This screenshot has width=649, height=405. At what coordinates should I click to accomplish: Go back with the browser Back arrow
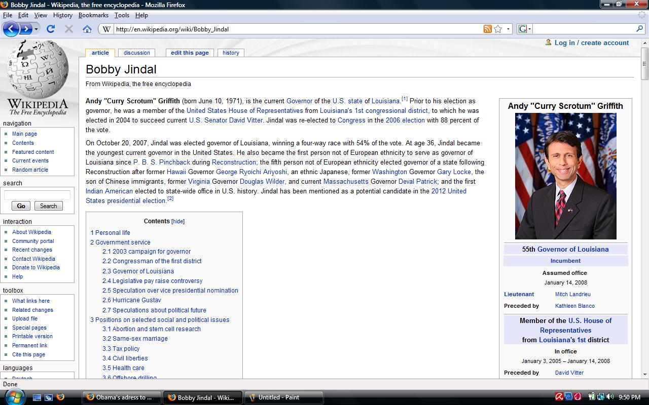tap(11, 29)
